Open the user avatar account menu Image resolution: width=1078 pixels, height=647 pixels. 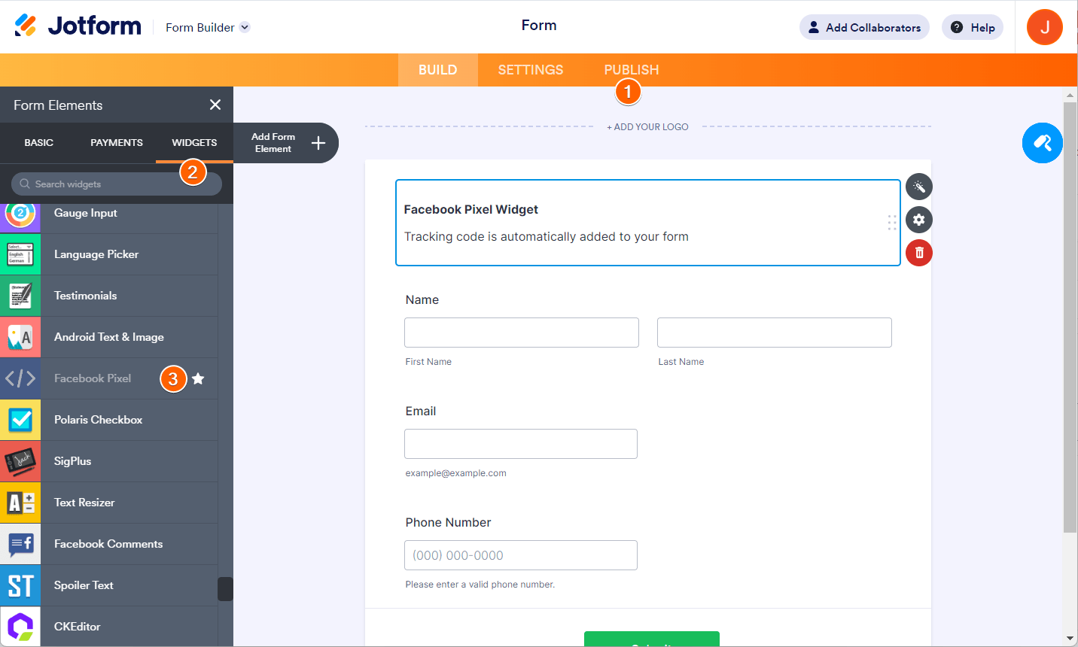(x=1044, y=27)
